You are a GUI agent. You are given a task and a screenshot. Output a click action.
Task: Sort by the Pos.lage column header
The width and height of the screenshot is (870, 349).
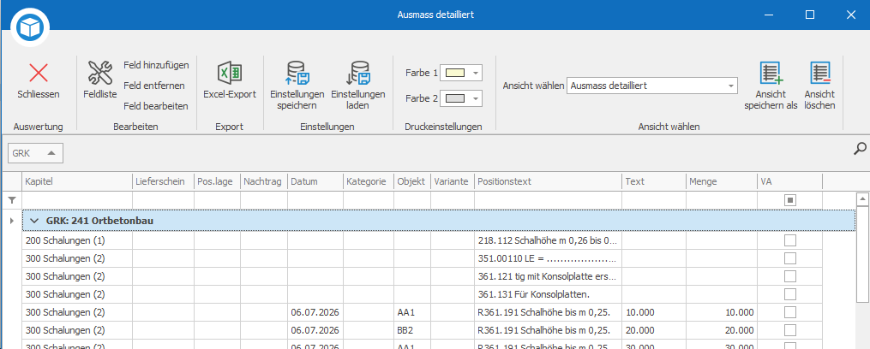pos(217,181)
